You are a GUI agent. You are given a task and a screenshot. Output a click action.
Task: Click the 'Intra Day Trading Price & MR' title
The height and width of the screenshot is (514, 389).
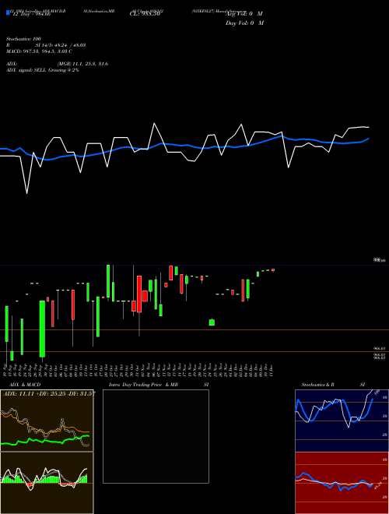point(143,385)
